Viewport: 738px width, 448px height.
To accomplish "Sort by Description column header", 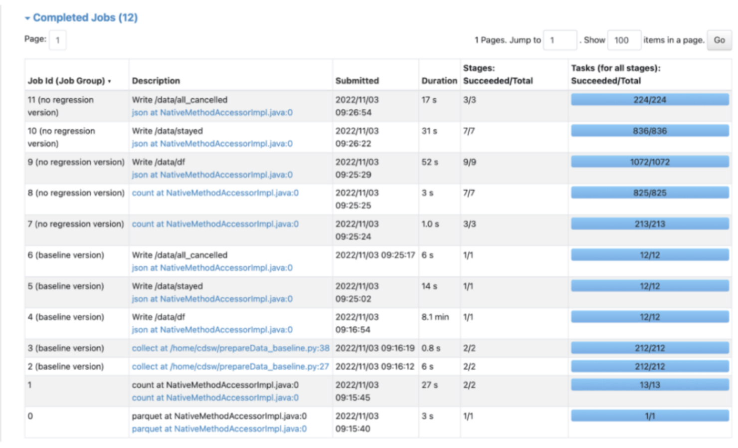I will [156, 81].
